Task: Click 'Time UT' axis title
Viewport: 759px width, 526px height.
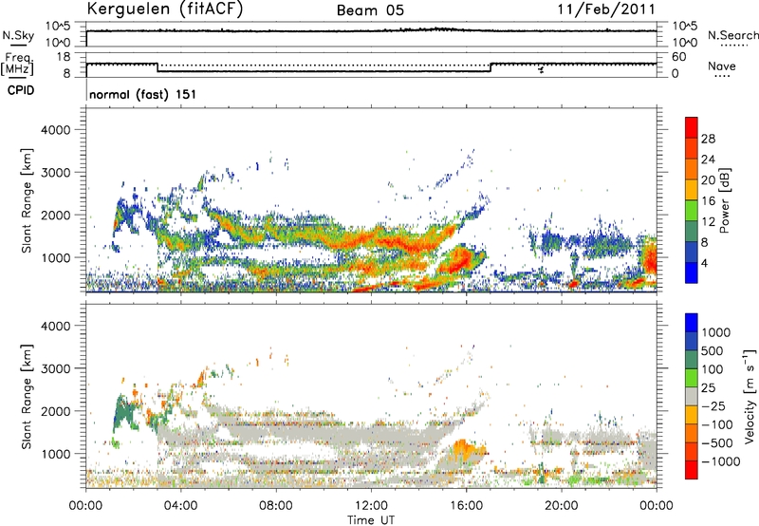Action: pyautogui.click(x=371, y=520)
